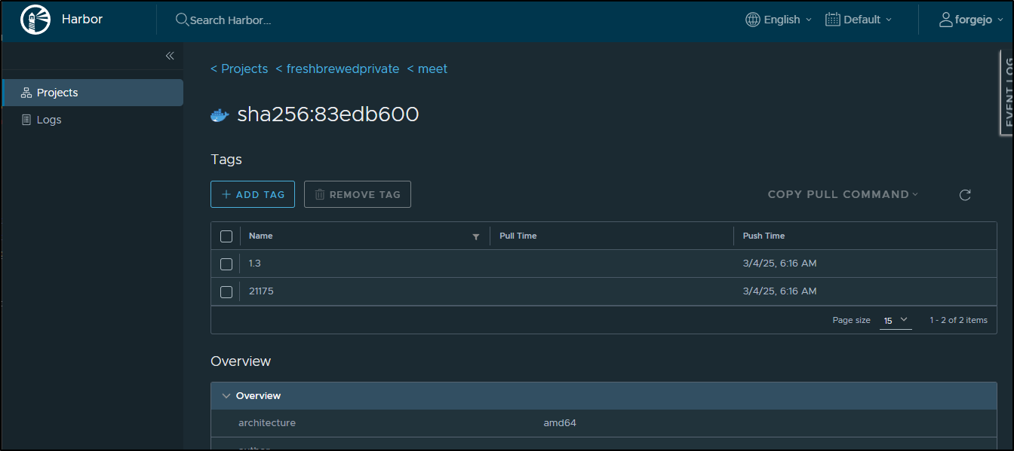This screenshot has height=451, width=1014.
Task: Collapse the Overview section chevron
Action: click(x=226, y=395)
